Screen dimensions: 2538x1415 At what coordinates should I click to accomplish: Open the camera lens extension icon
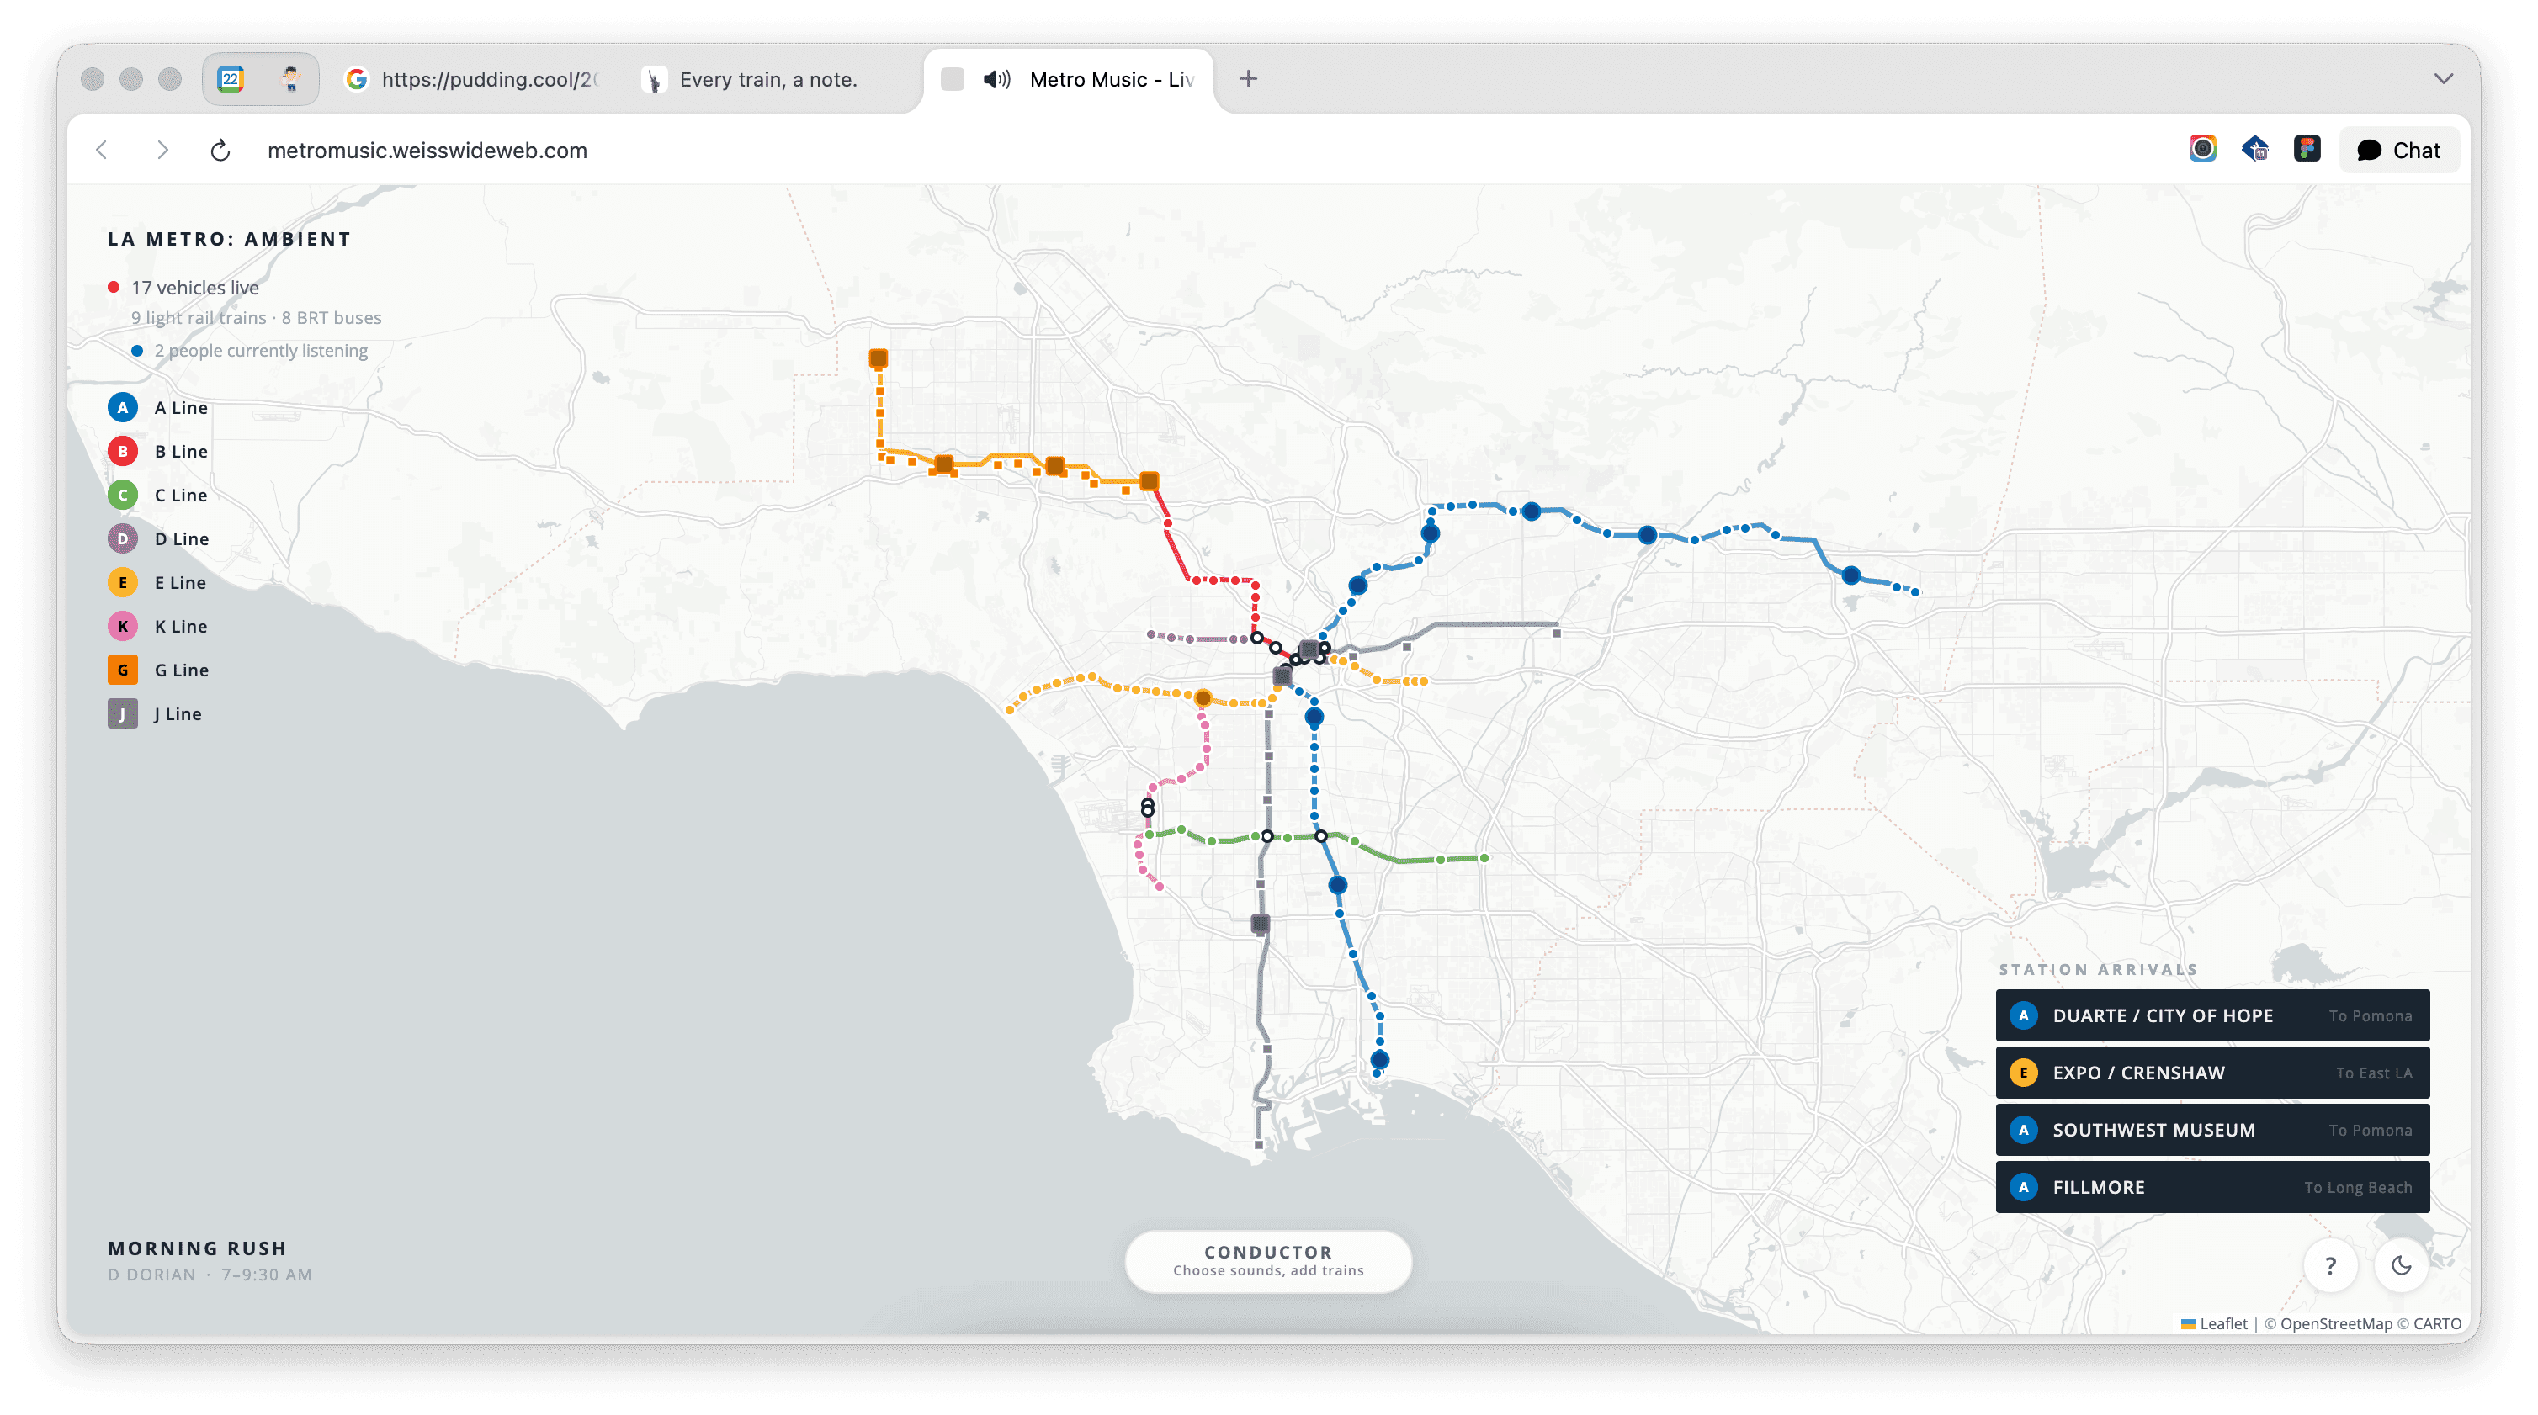point(2203,150)
